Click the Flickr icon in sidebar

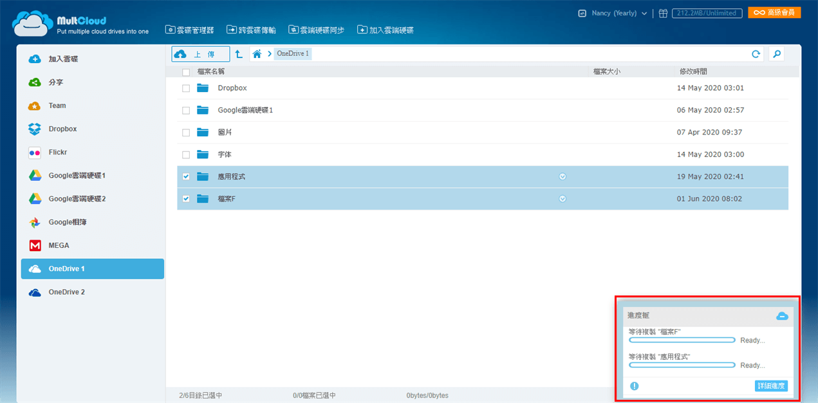click(35, 153)
